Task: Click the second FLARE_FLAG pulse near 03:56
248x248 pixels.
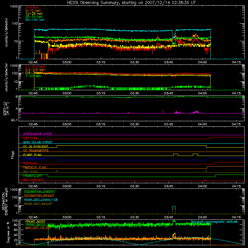Action: (x=195, y=155)
